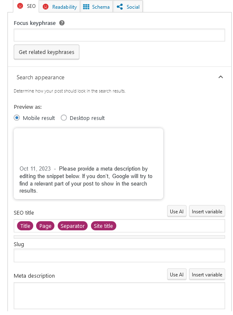Select the Desktop result radio button
Image resolution: width=233 pixels, height=315 pixels.
64,118
